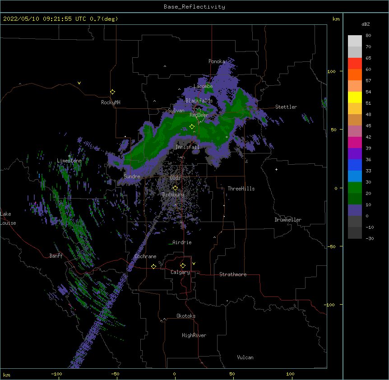Click the Lake Louise label
Image resolution: width=389 pixels, height=380 pixels.
(8, 218)
